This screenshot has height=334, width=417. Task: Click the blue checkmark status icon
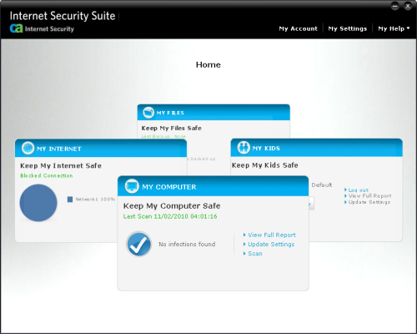click(x=138, y=244)
